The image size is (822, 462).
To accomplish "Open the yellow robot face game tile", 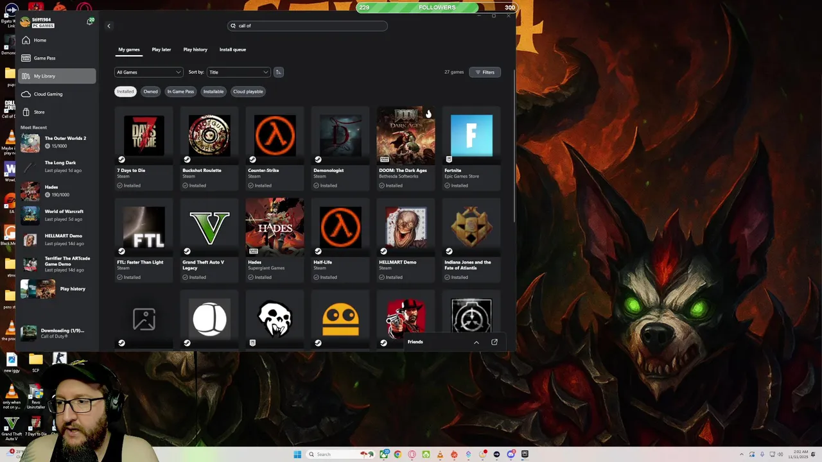I will point(340,319).
